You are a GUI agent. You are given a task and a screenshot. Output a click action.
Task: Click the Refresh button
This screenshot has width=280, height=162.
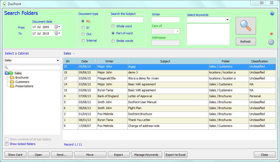[x=246, y=42]
